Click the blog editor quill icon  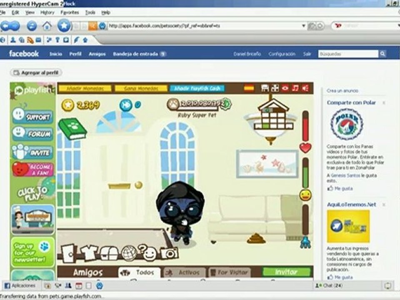pos(76,40)
